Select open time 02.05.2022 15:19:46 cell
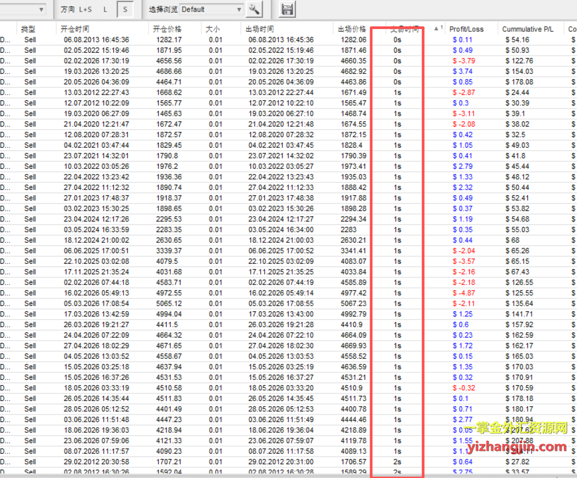 [x=97, y=51]
